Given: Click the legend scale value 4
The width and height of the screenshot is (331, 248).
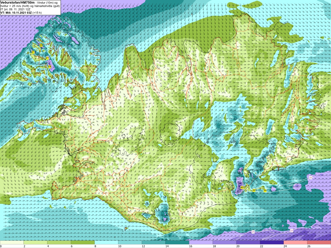Looking at the screenshot, I should [x=48, y=246].
